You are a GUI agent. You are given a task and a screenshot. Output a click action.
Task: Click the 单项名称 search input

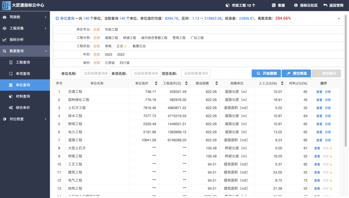(145, 73)
